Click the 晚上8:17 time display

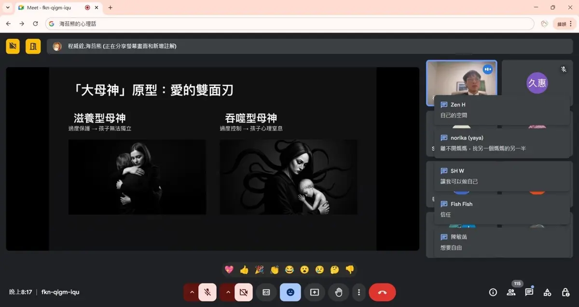(x=20, y=292)
